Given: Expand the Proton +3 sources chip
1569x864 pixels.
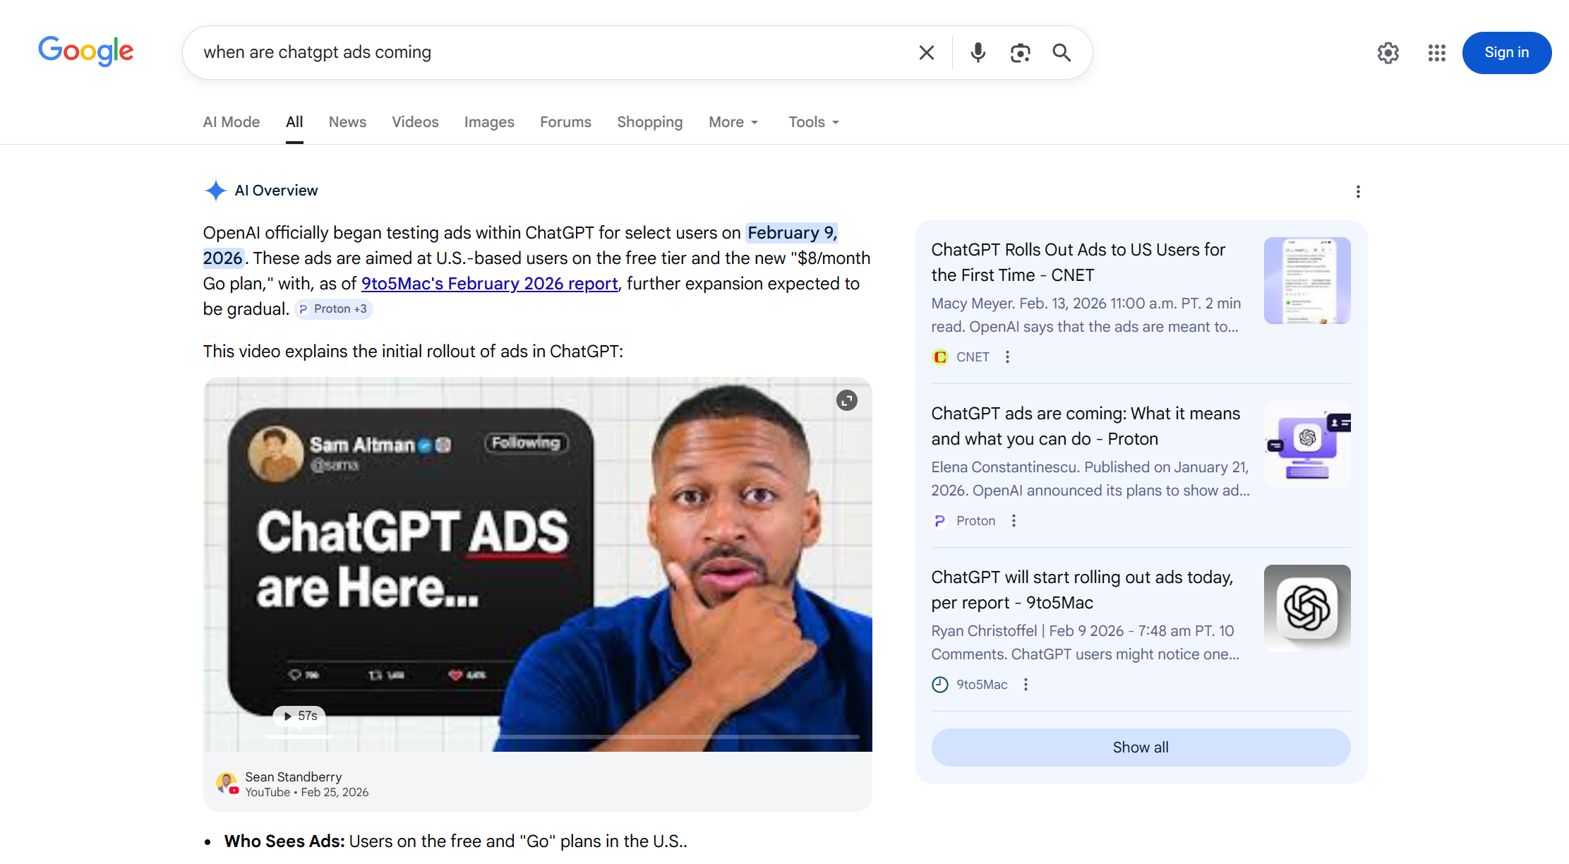Looking at the screenshot, I should [333, 309].
